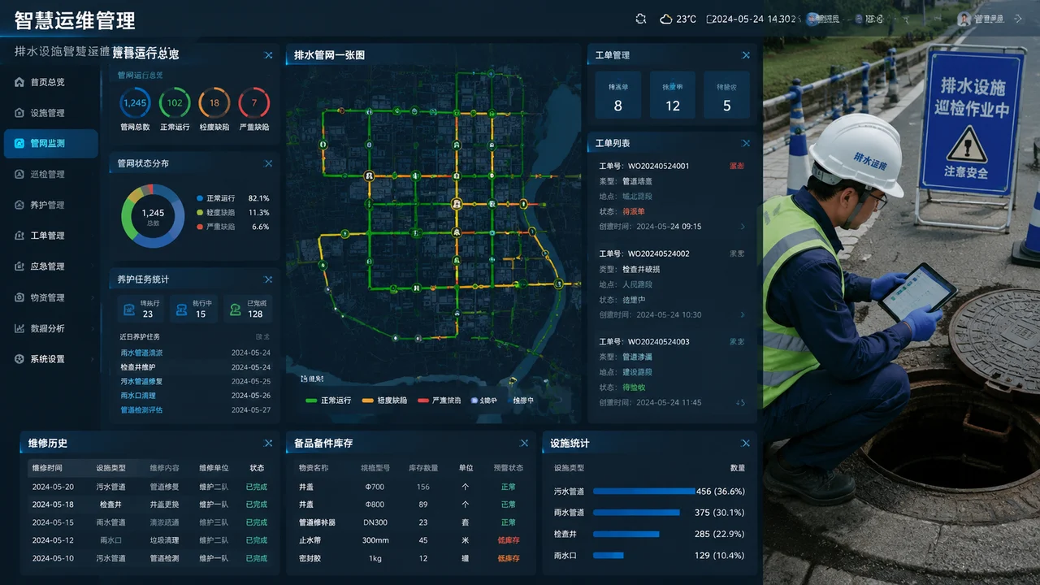Click blue 正常运行 82.1% legend dot

(200, 198)
